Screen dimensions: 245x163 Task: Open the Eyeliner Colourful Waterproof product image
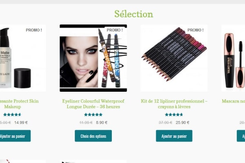93,58
